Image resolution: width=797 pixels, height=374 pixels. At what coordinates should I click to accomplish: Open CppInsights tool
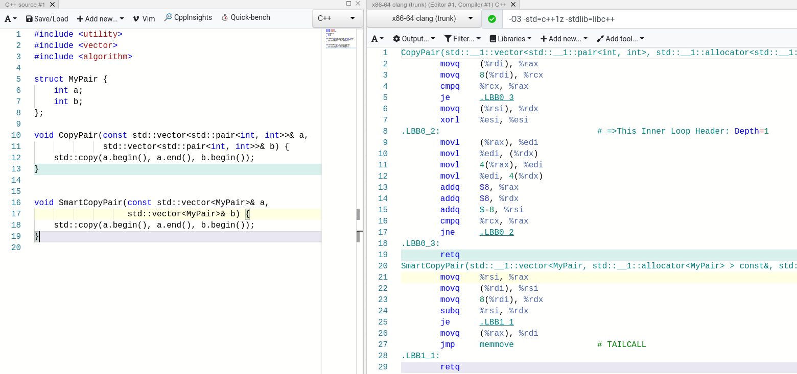188,17
